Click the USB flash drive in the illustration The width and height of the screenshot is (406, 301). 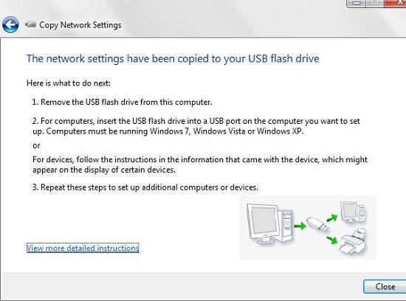click(x=317, y=224)
